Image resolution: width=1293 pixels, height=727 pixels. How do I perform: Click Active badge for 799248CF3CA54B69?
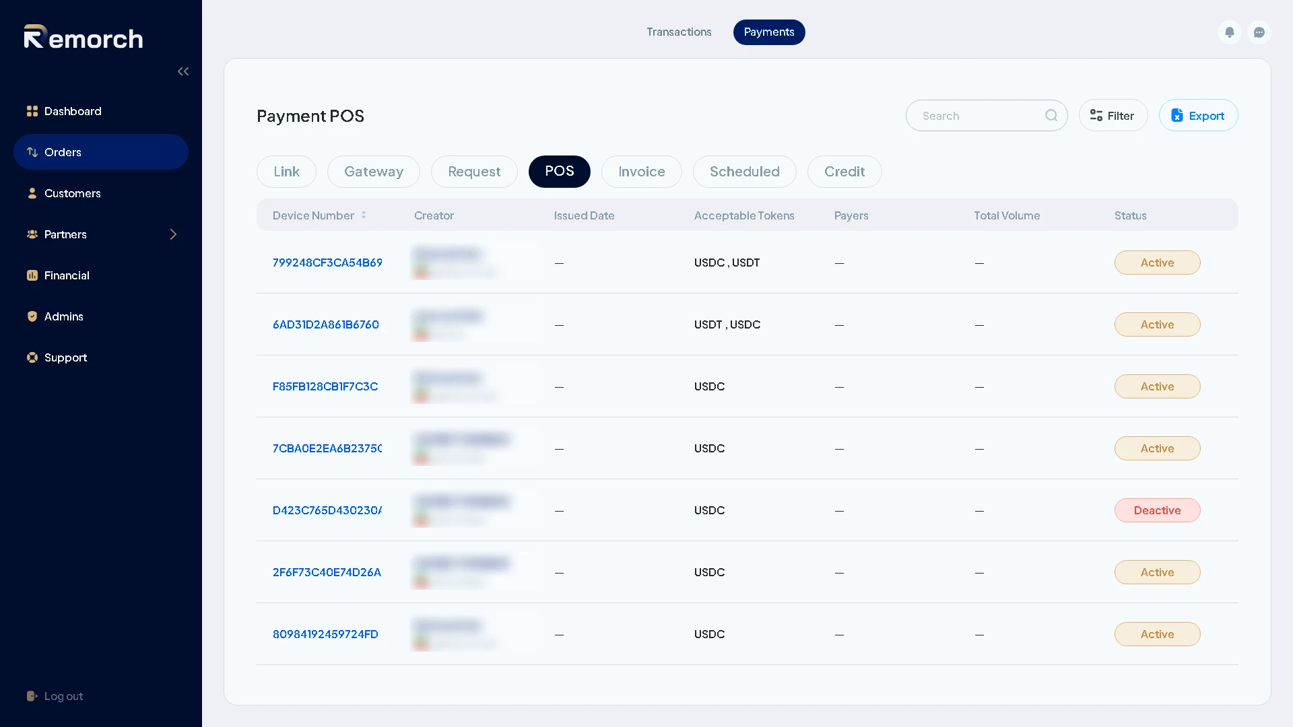[1157, 263]
